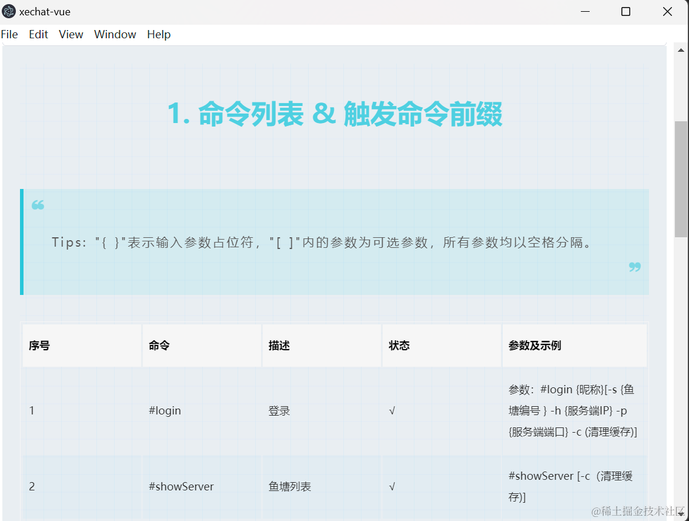Click the scroll up arrow of the scrollbar
The image size is (689, 521).
[681, 50]
